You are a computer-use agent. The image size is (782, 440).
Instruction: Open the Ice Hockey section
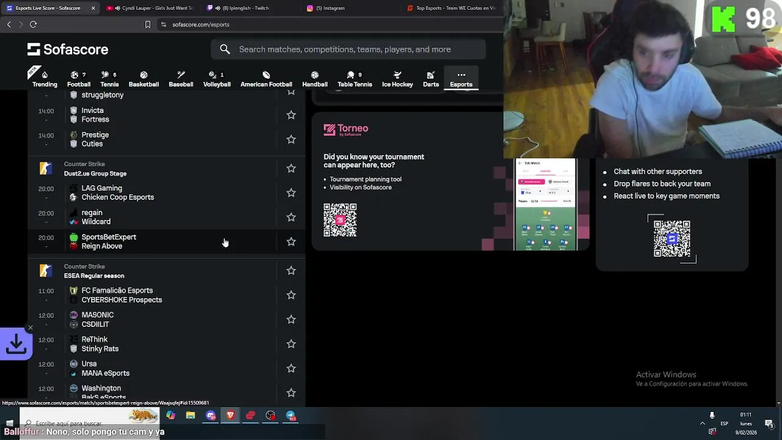coord(398,79)
